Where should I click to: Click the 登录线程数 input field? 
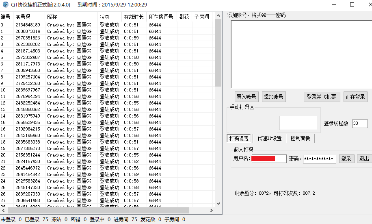click(360, 124)
